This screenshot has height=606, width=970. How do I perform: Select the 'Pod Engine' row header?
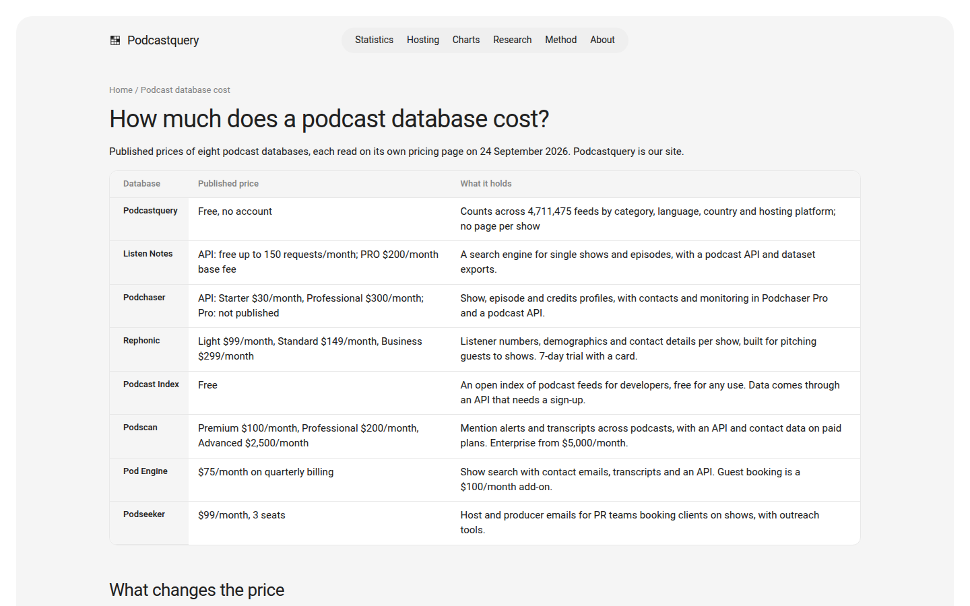point(149,479)
